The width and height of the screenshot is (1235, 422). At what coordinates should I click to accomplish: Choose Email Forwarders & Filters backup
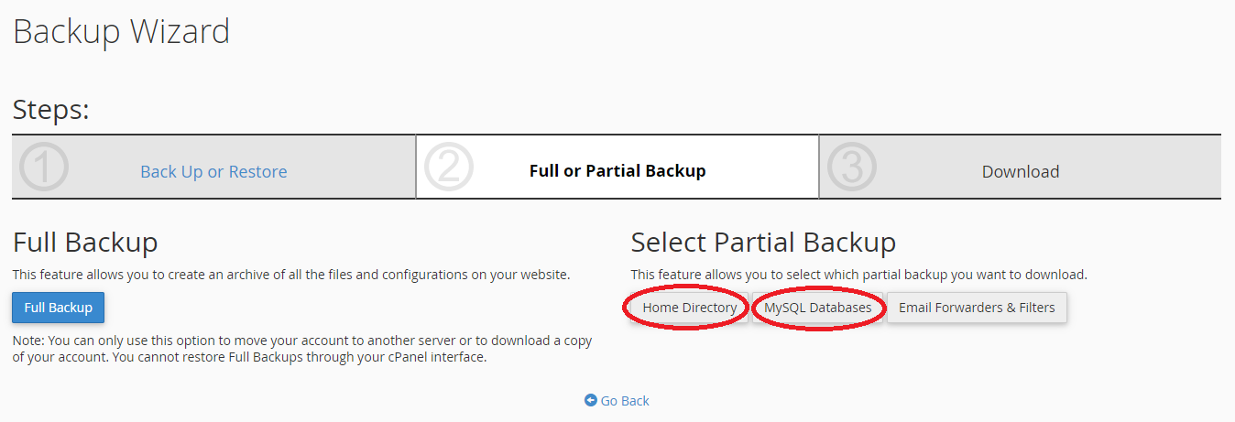tap(977, 308)
